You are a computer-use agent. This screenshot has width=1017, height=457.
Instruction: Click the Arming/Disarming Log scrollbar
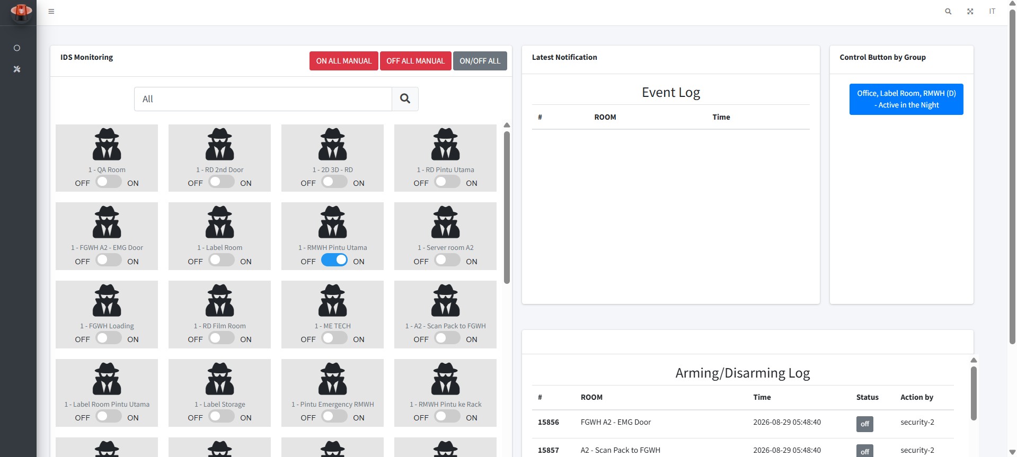tap(974, 393)
